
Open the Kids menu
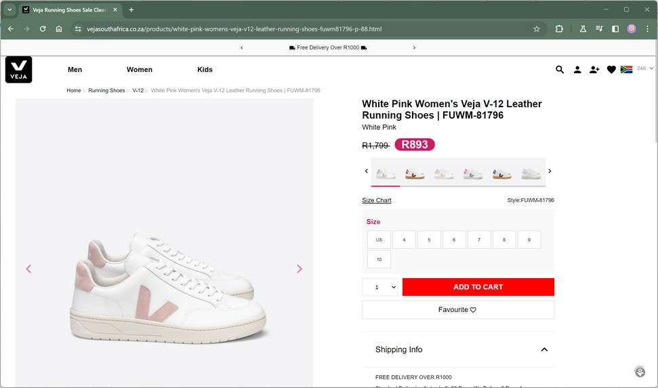(x=205, y=70)
